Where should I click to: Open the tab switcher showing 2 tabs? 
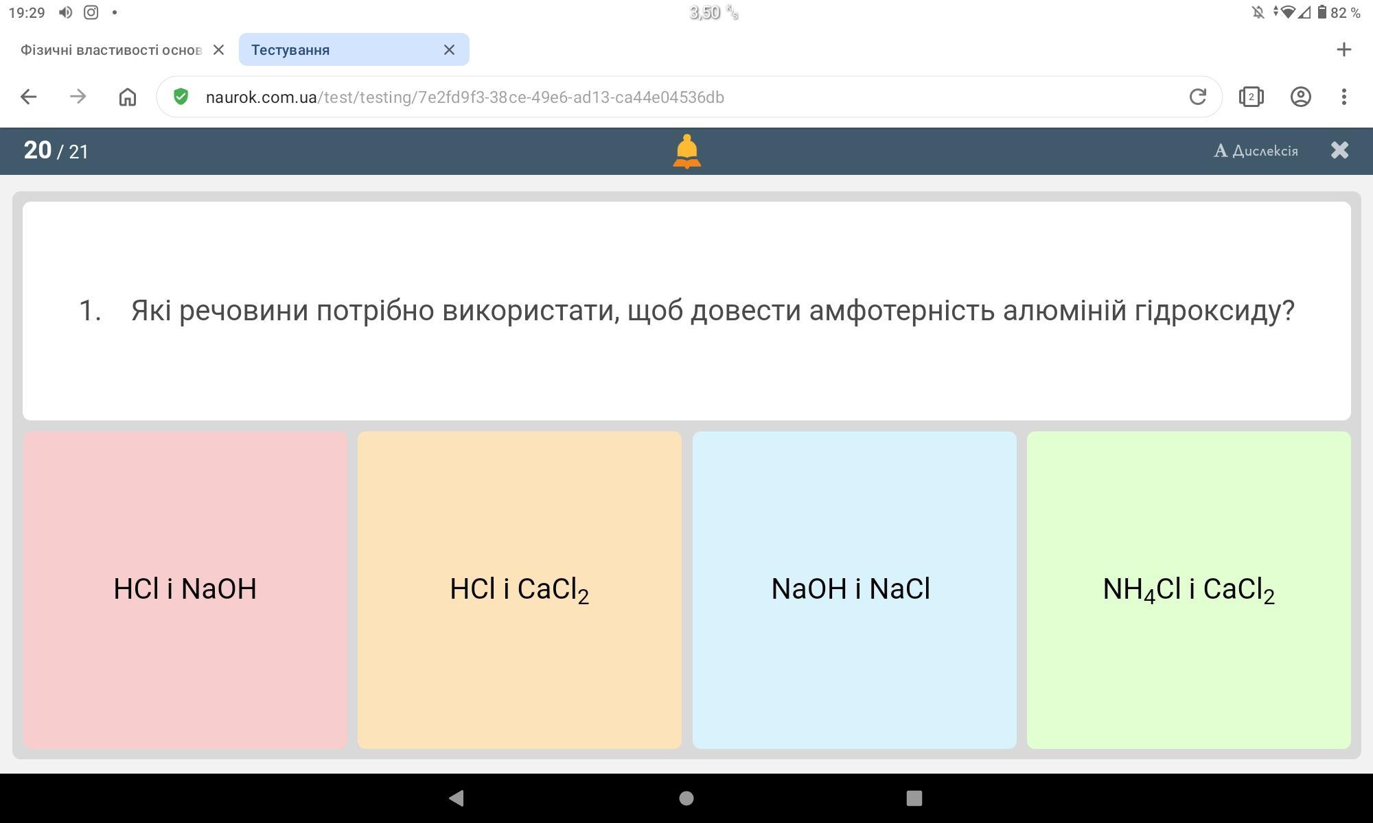click(x=1251, y=97)
